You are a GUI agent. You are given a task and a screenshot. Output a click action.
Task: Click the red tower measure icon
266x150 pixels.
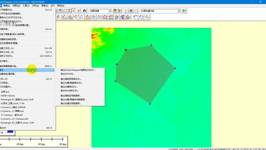point(69,11)
